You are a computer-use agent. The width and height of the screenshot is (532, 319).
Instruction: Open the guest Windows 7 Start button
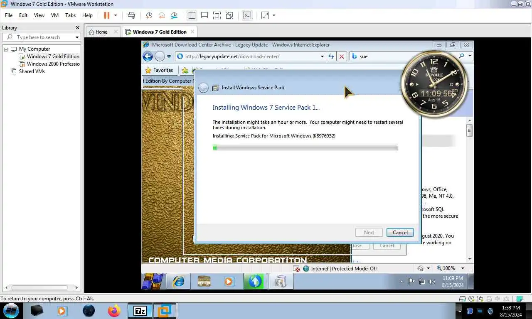[x=153, y=281]
